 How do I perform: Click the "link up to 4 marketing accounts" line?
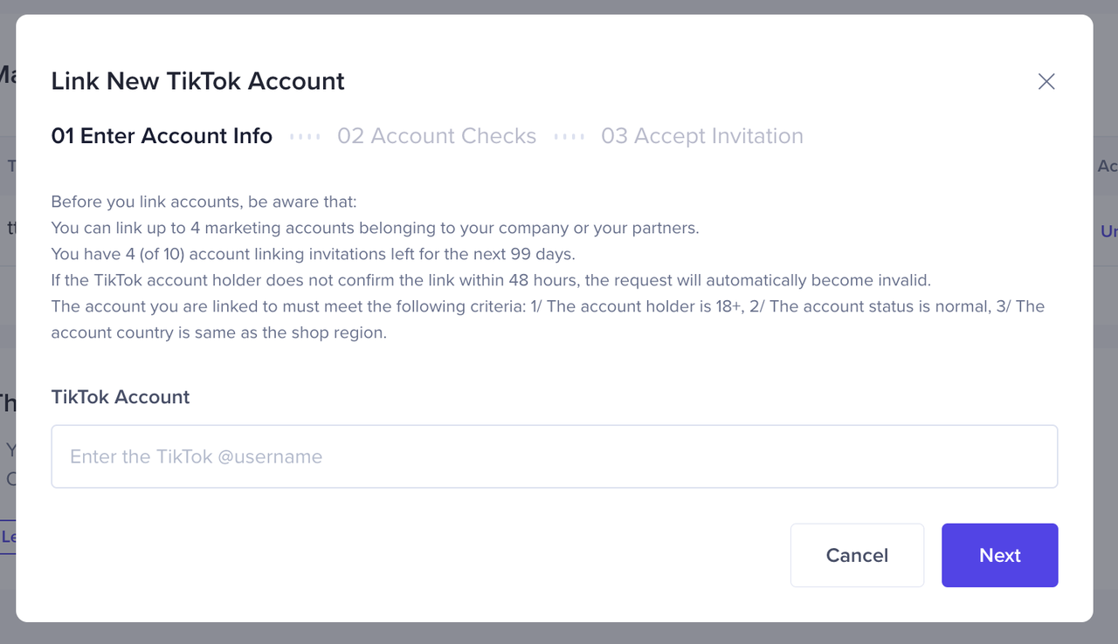pyautogui.click(x=375, y=228)
